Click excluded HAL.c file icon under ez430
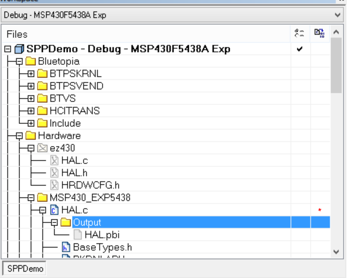This screenshot has width=347, height=278. [54, 160]
